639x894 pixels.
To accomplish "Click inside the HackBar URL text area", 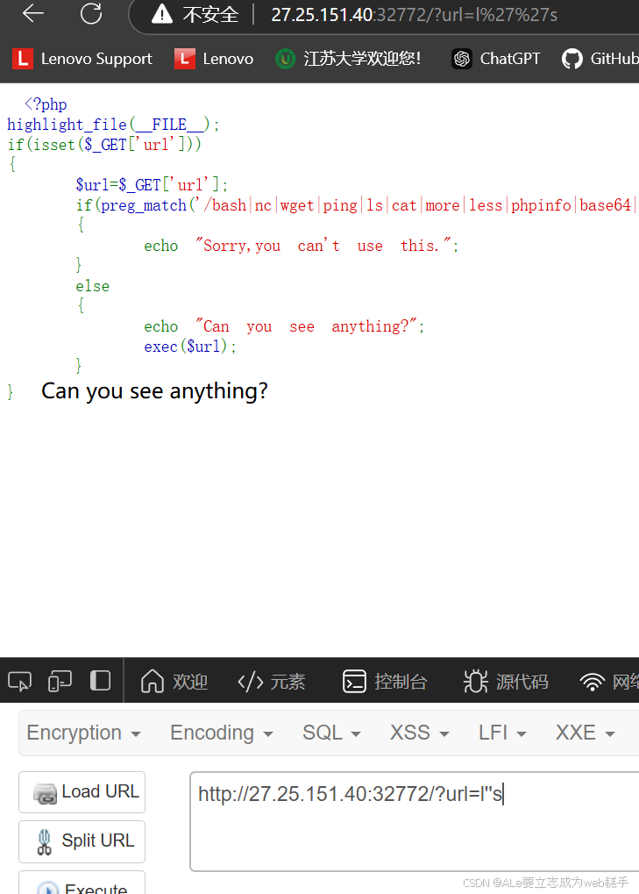I will pos(415,821).
